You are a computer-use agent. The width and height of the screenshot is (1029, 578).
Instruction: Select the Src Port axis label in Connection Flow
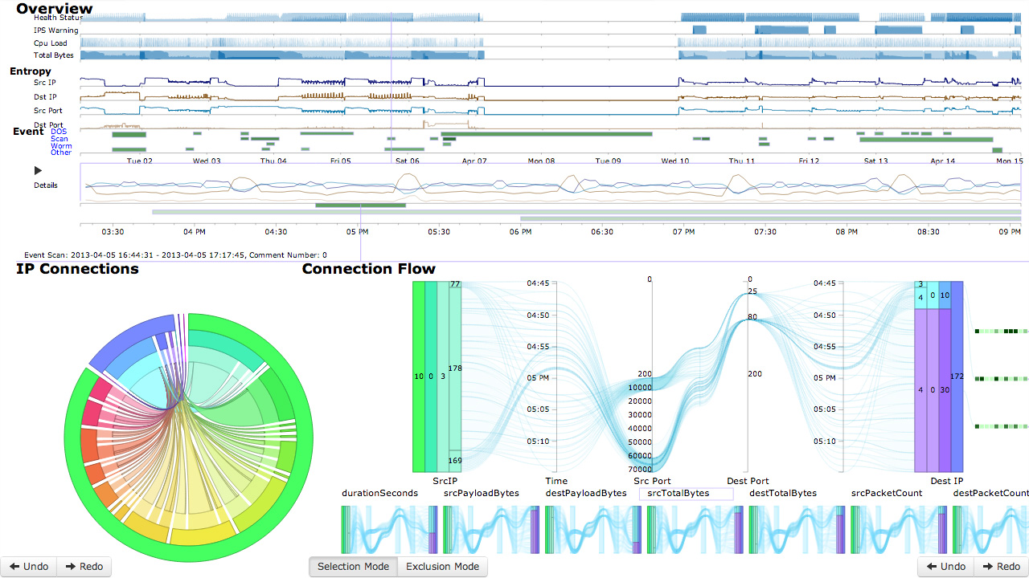(652, 481)
